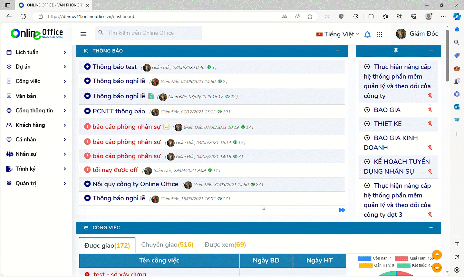Click the notification bell icon
464x277 pixels.
367,34
